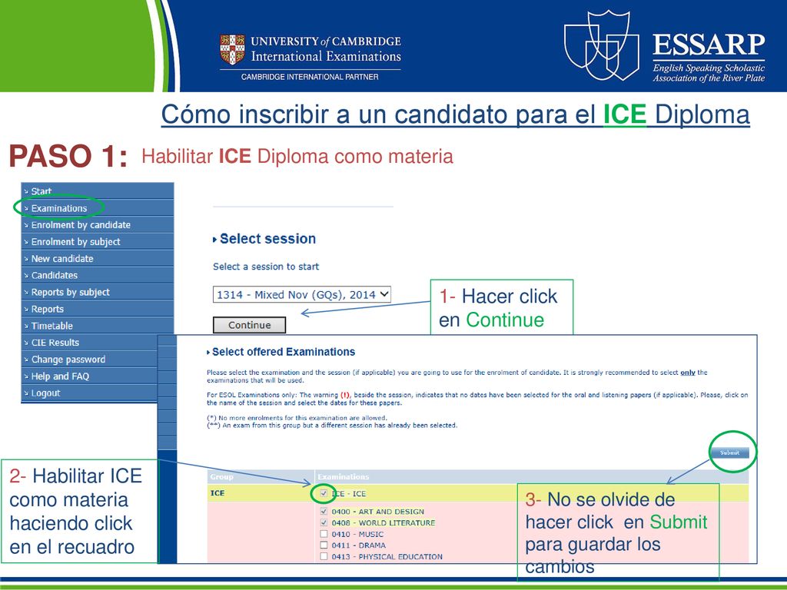The width and height of the screenshot is (787, 590).
Task: Click the Select offered Examinations heading
Action: 284,352
